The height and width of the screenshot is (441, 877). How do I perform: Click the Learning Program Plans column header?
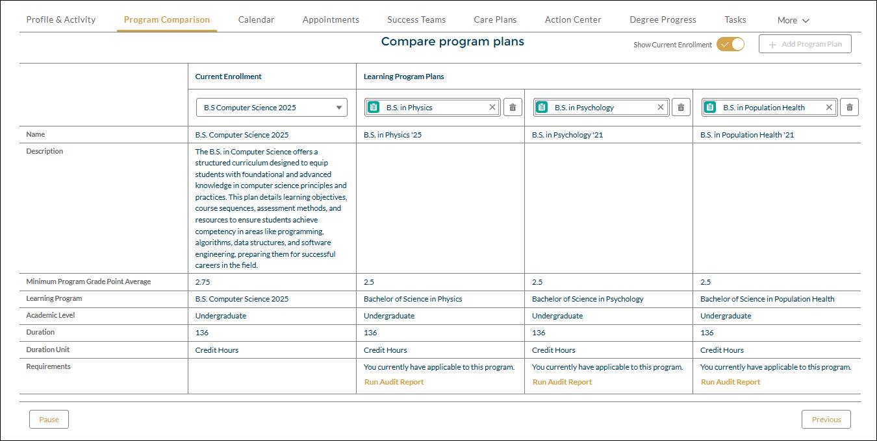click(404, 77)
